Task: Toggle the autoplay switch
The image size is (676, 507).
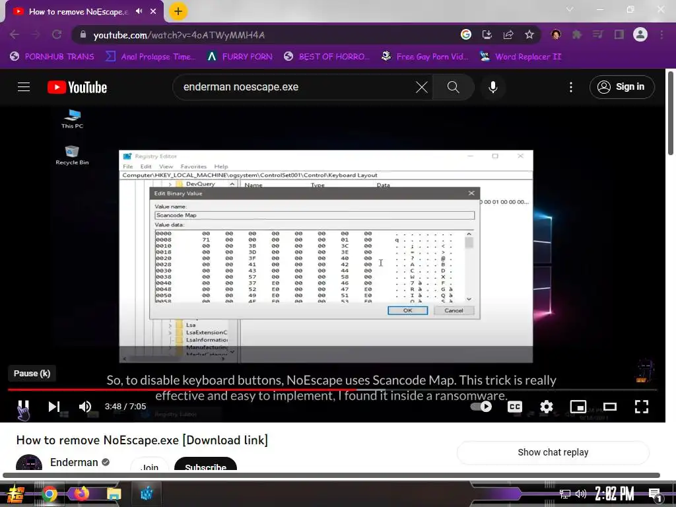Action: (481, 406)
